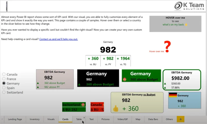The width and height of the screenshot is (207, 124).
Task: Select the Switzerland radio button
Action: [4, 92]
